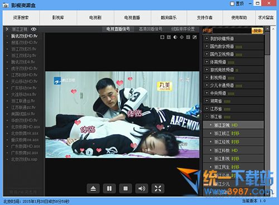Select channel 浙江民生 时移
This screenshot has height=205, width=279.
(x=233, y=167)
